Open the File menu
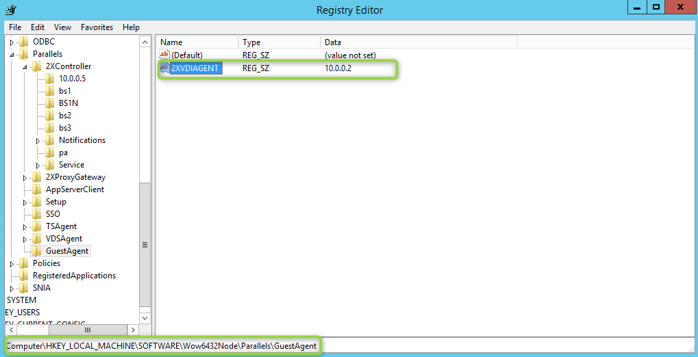 coord(15,27)
